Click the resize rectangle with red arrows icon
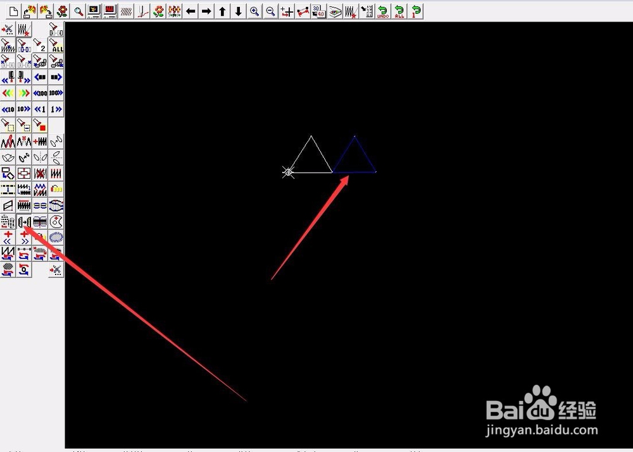Screen dimensions: 633x452 pos(24,173)
